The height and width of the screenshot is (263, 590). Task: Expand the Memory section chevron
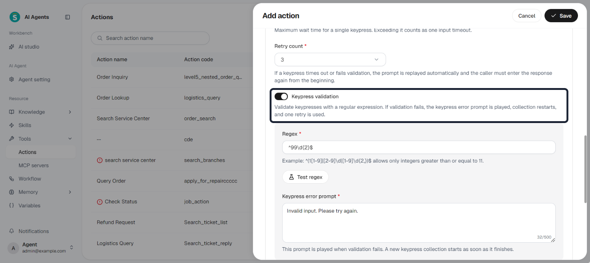[x=70, y=192]
